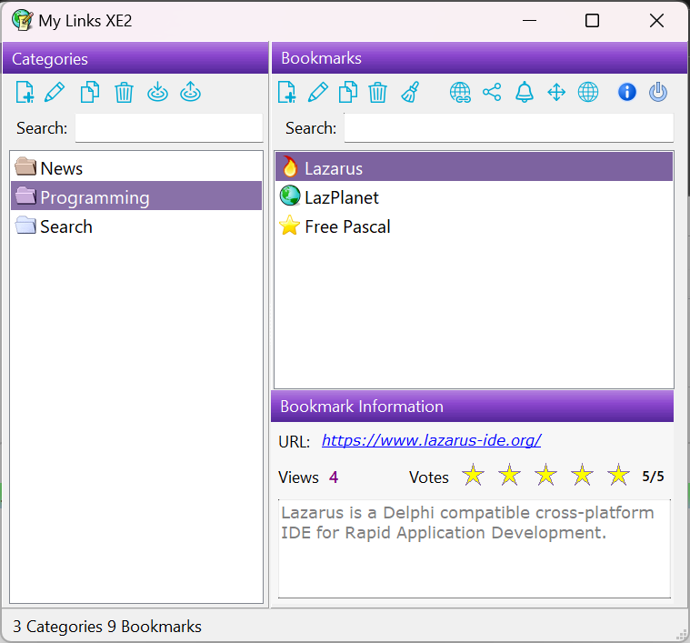This screenshot has height=643, width=690.
Task: Edit category with pencil icon in Categories
Action: [55, 93]
